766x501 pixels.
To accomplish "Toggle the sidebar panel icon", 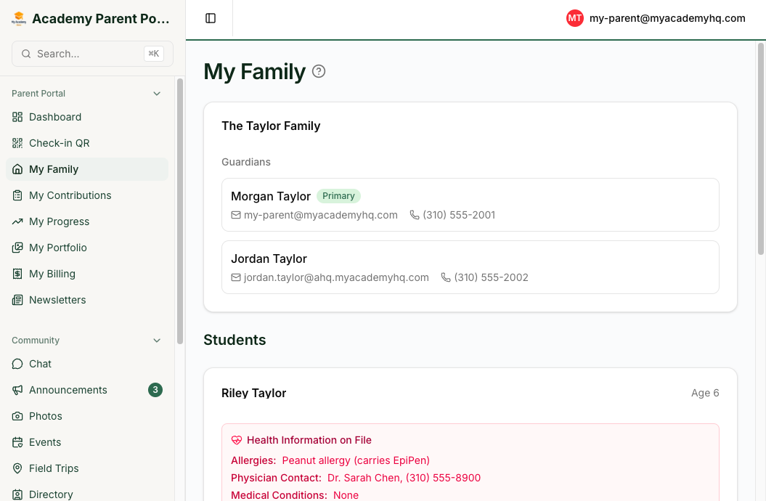I will (211, 19).
